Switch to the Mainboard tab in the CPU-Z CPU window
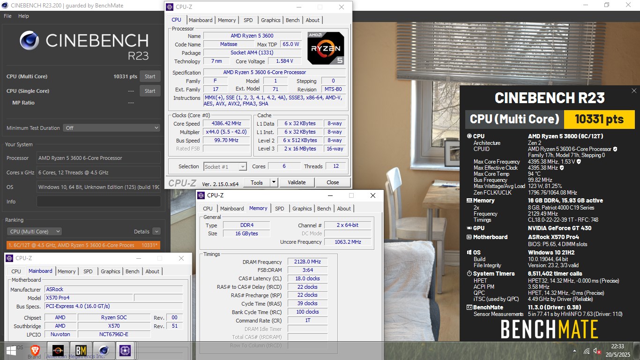The image size is (640, 360). pos(201,20)
